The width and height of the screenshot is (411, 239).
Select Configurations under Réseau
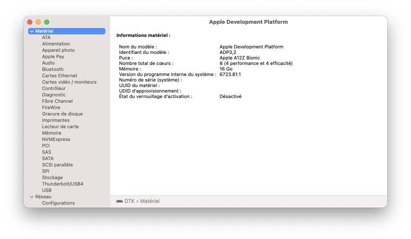tap(58, 203)
